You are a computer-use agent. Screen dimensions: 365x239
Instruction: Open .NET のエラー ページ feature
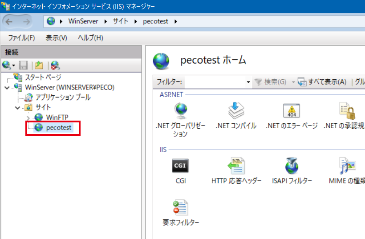point(292,111)
